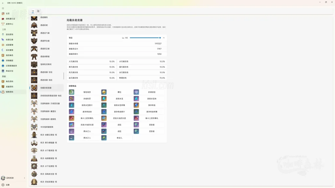Open 养成计划 cultivation plan icon
Screen dimensions: 335x188
pyautogui.click(x=3, y=71)
